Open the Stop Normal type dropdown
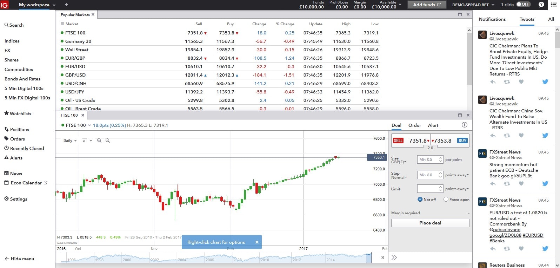This screenshot has height=268, width=560. [x=399, y=177]
